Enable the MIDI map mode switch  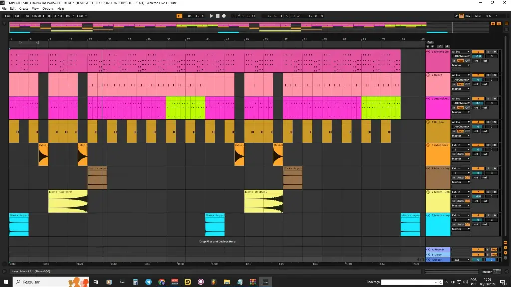click(478, 16)
